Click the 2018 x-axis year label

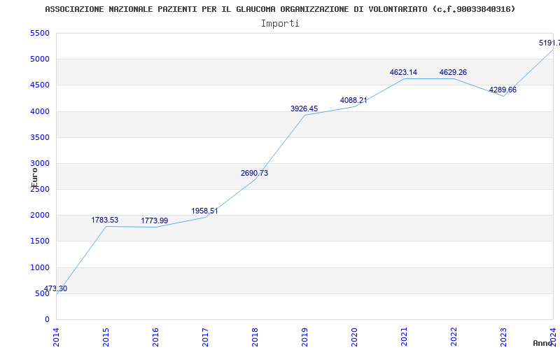[x=255, y=337]
